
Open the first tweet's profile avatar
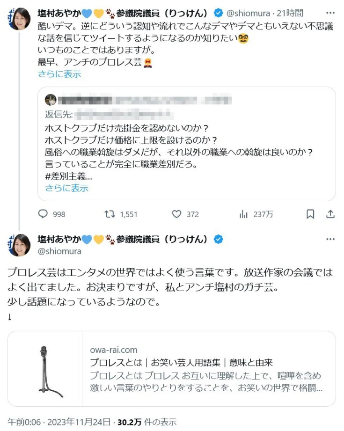(x=19, y=19)
